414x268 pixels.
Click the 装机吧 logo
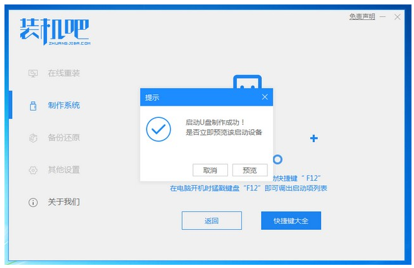tap(55, 31)
